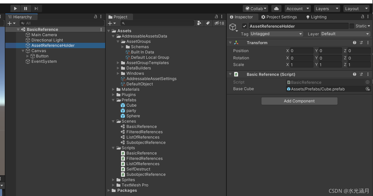The width and height of the screenshot is (373, 196).
Task: Select the party prefab icon
Action: 123,111
